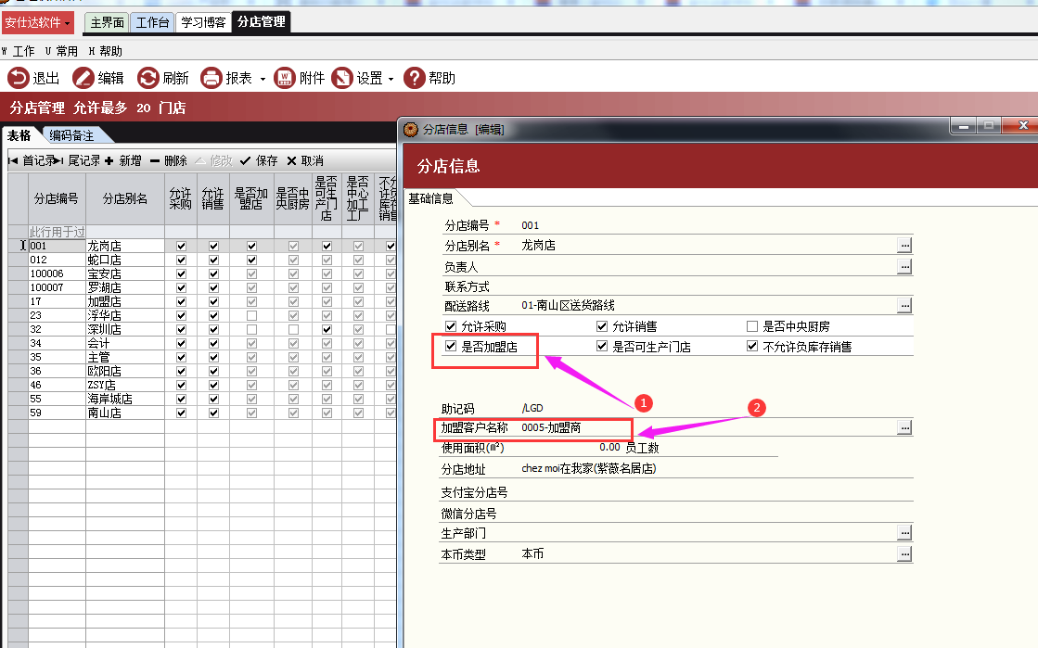The height and width of the screenshot is (648, 1038).
Task: Select the cell 100006 in table
Action: coord(57,273)
